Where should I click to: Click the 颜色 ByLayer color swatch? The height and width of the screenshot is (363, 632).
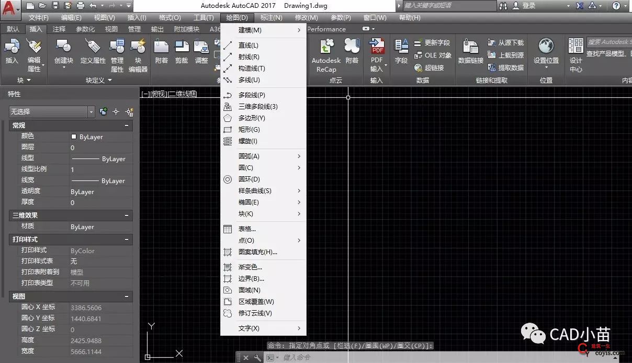click(74, 137)
